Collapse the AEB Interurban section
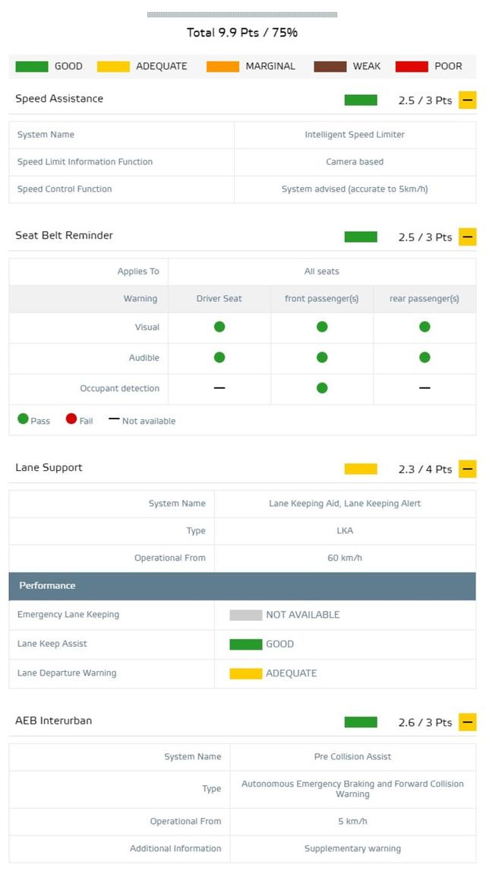The height and width of the screenshot is (878, 486). click(468, 722)
